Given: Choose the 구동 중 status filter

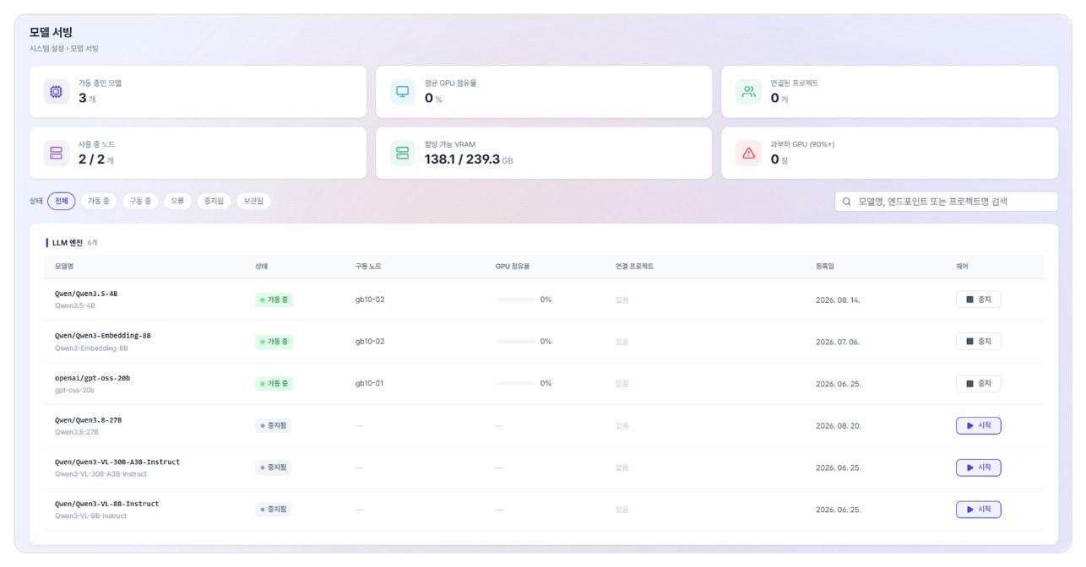Looking at the screenshot, I should [140, 201].
